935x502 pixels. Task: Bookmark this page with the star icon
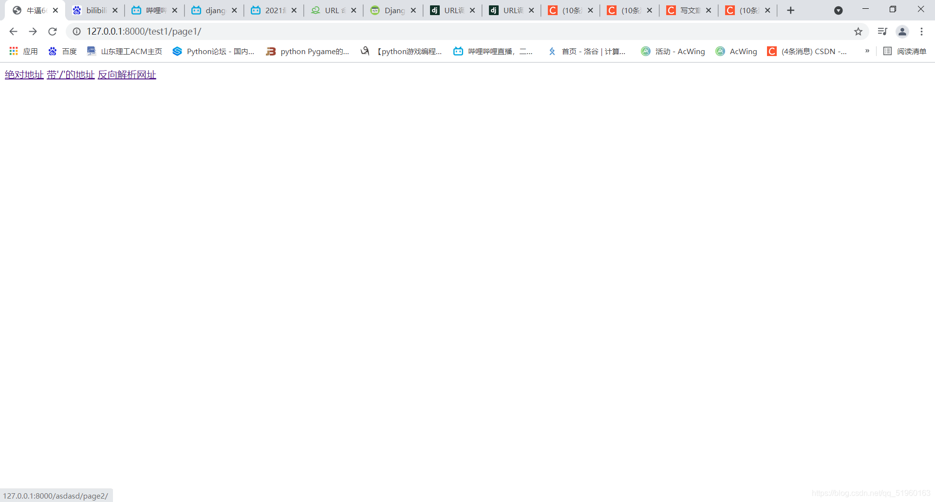pyautogui.click(x=858, y=32)
